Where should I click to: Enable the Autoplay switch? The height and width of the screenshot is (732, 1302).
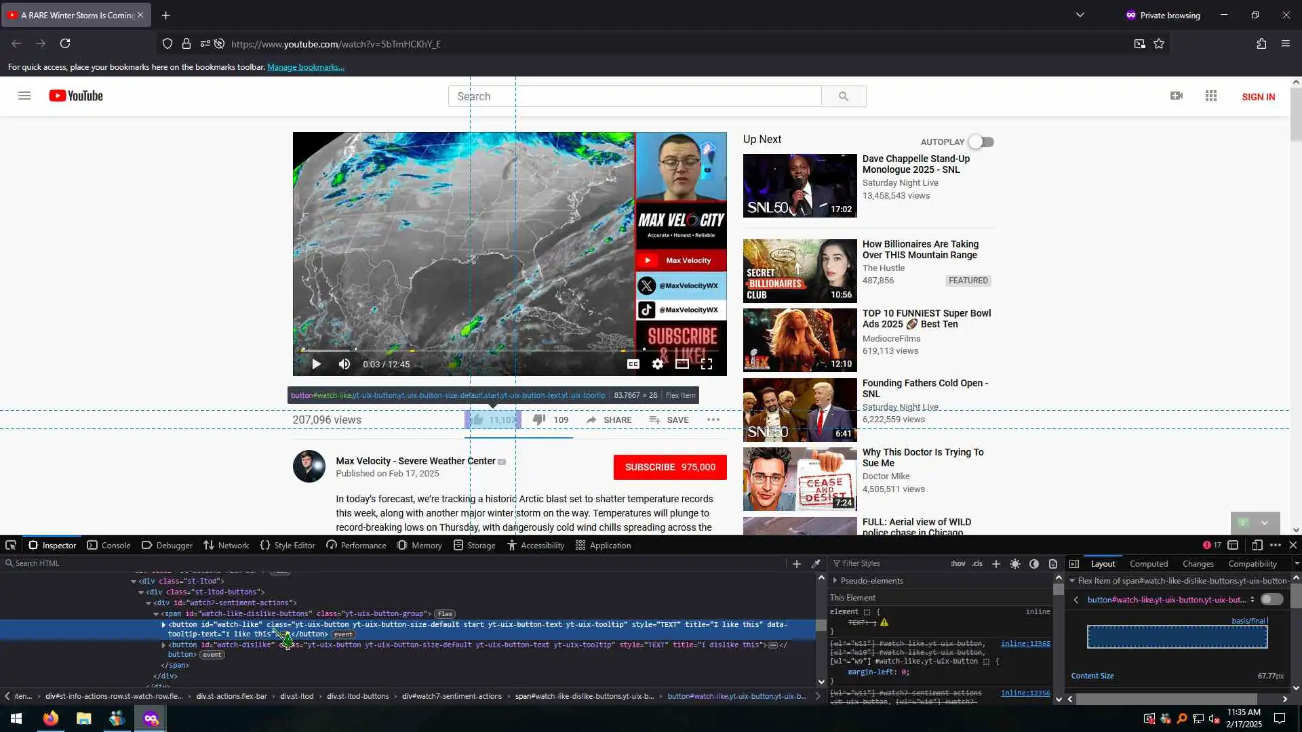pos(981,142)
